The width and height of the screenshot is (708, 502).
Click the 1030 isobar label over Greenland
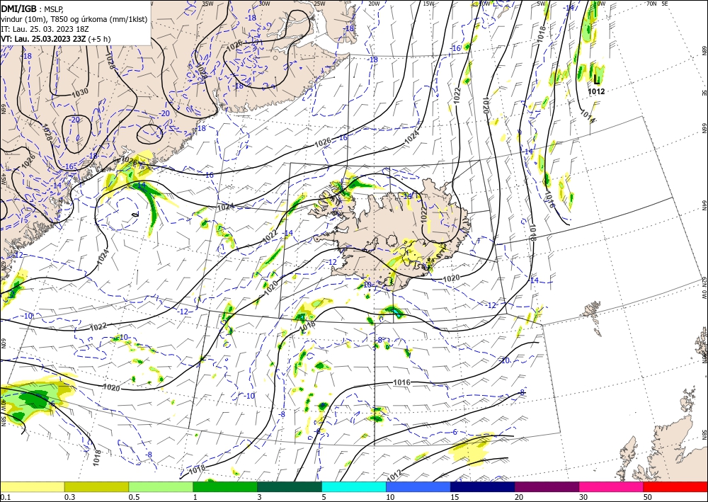(80, 93)
